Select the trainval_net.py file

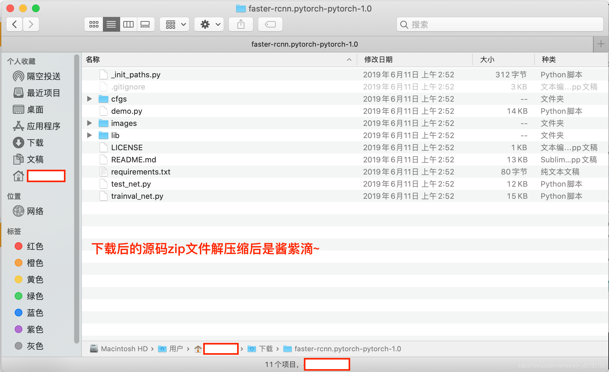tap(345, 196)
